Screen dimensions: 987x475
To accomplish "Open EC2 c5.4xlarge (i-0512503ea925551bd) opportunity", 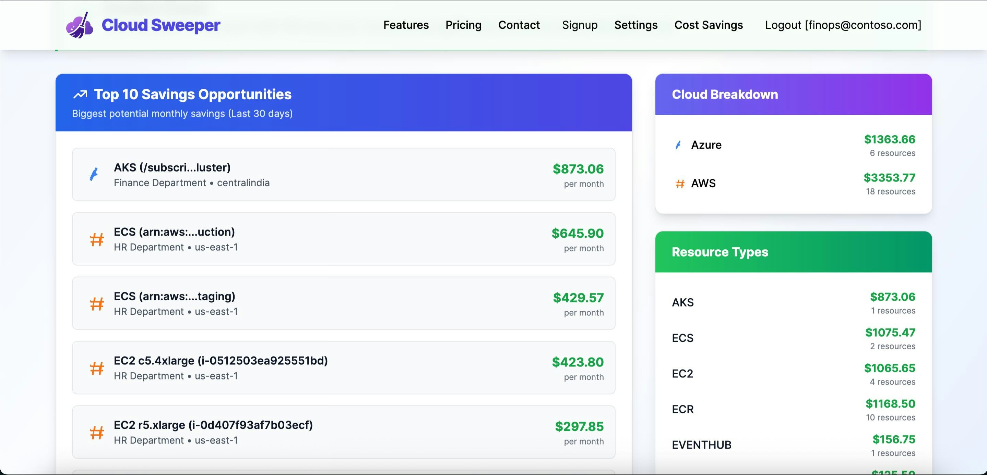I will 343,367.
